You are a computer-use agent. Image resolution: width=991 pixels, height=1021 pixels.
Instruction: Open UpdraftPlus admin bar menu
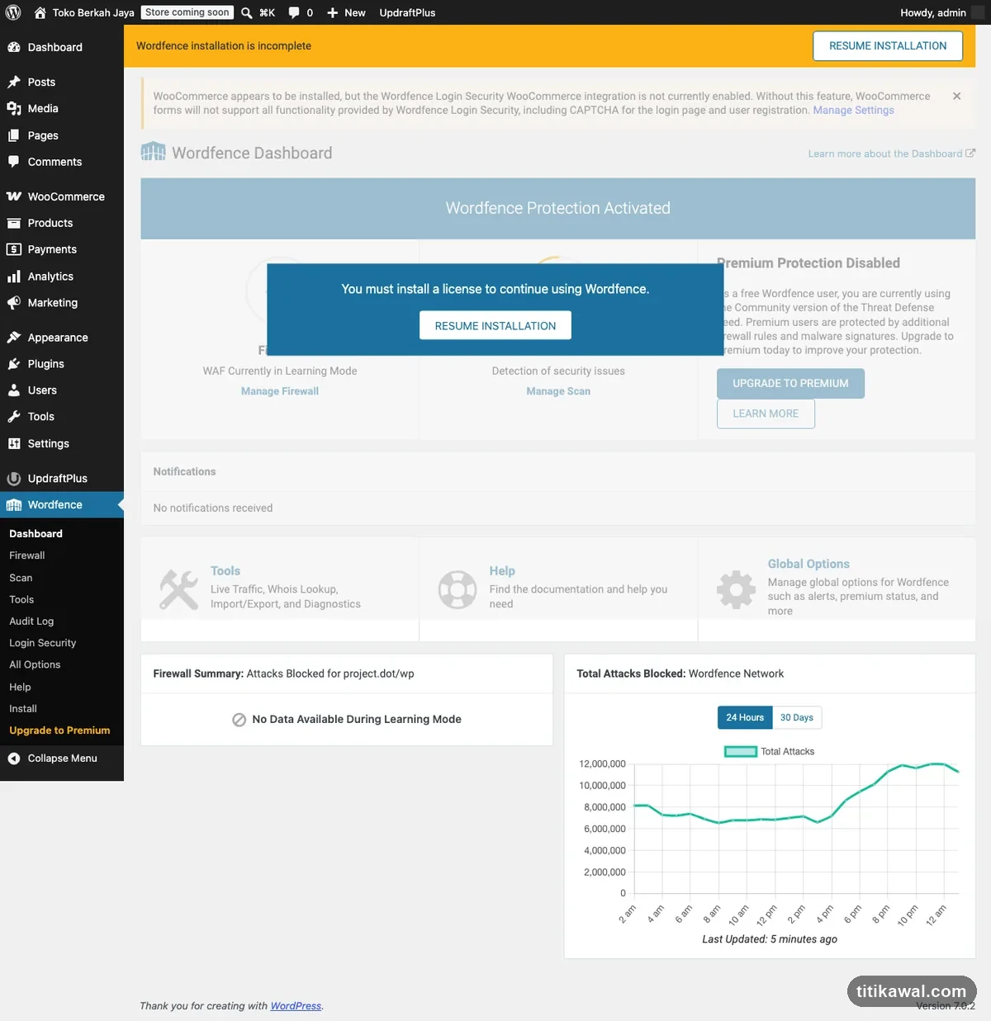tap(407, 12)
